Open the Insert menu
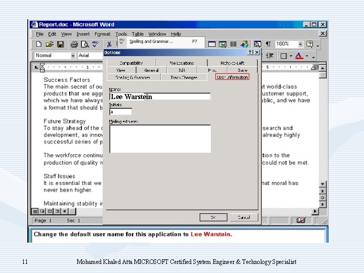 (83, 34)
